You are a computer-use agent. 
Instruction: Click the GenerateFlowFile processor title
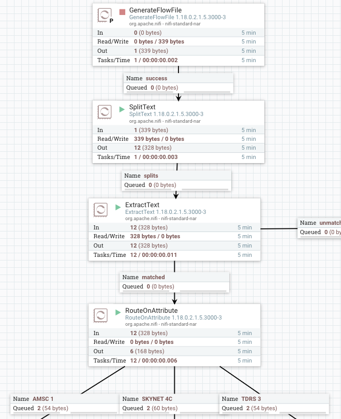pos(155,11)
